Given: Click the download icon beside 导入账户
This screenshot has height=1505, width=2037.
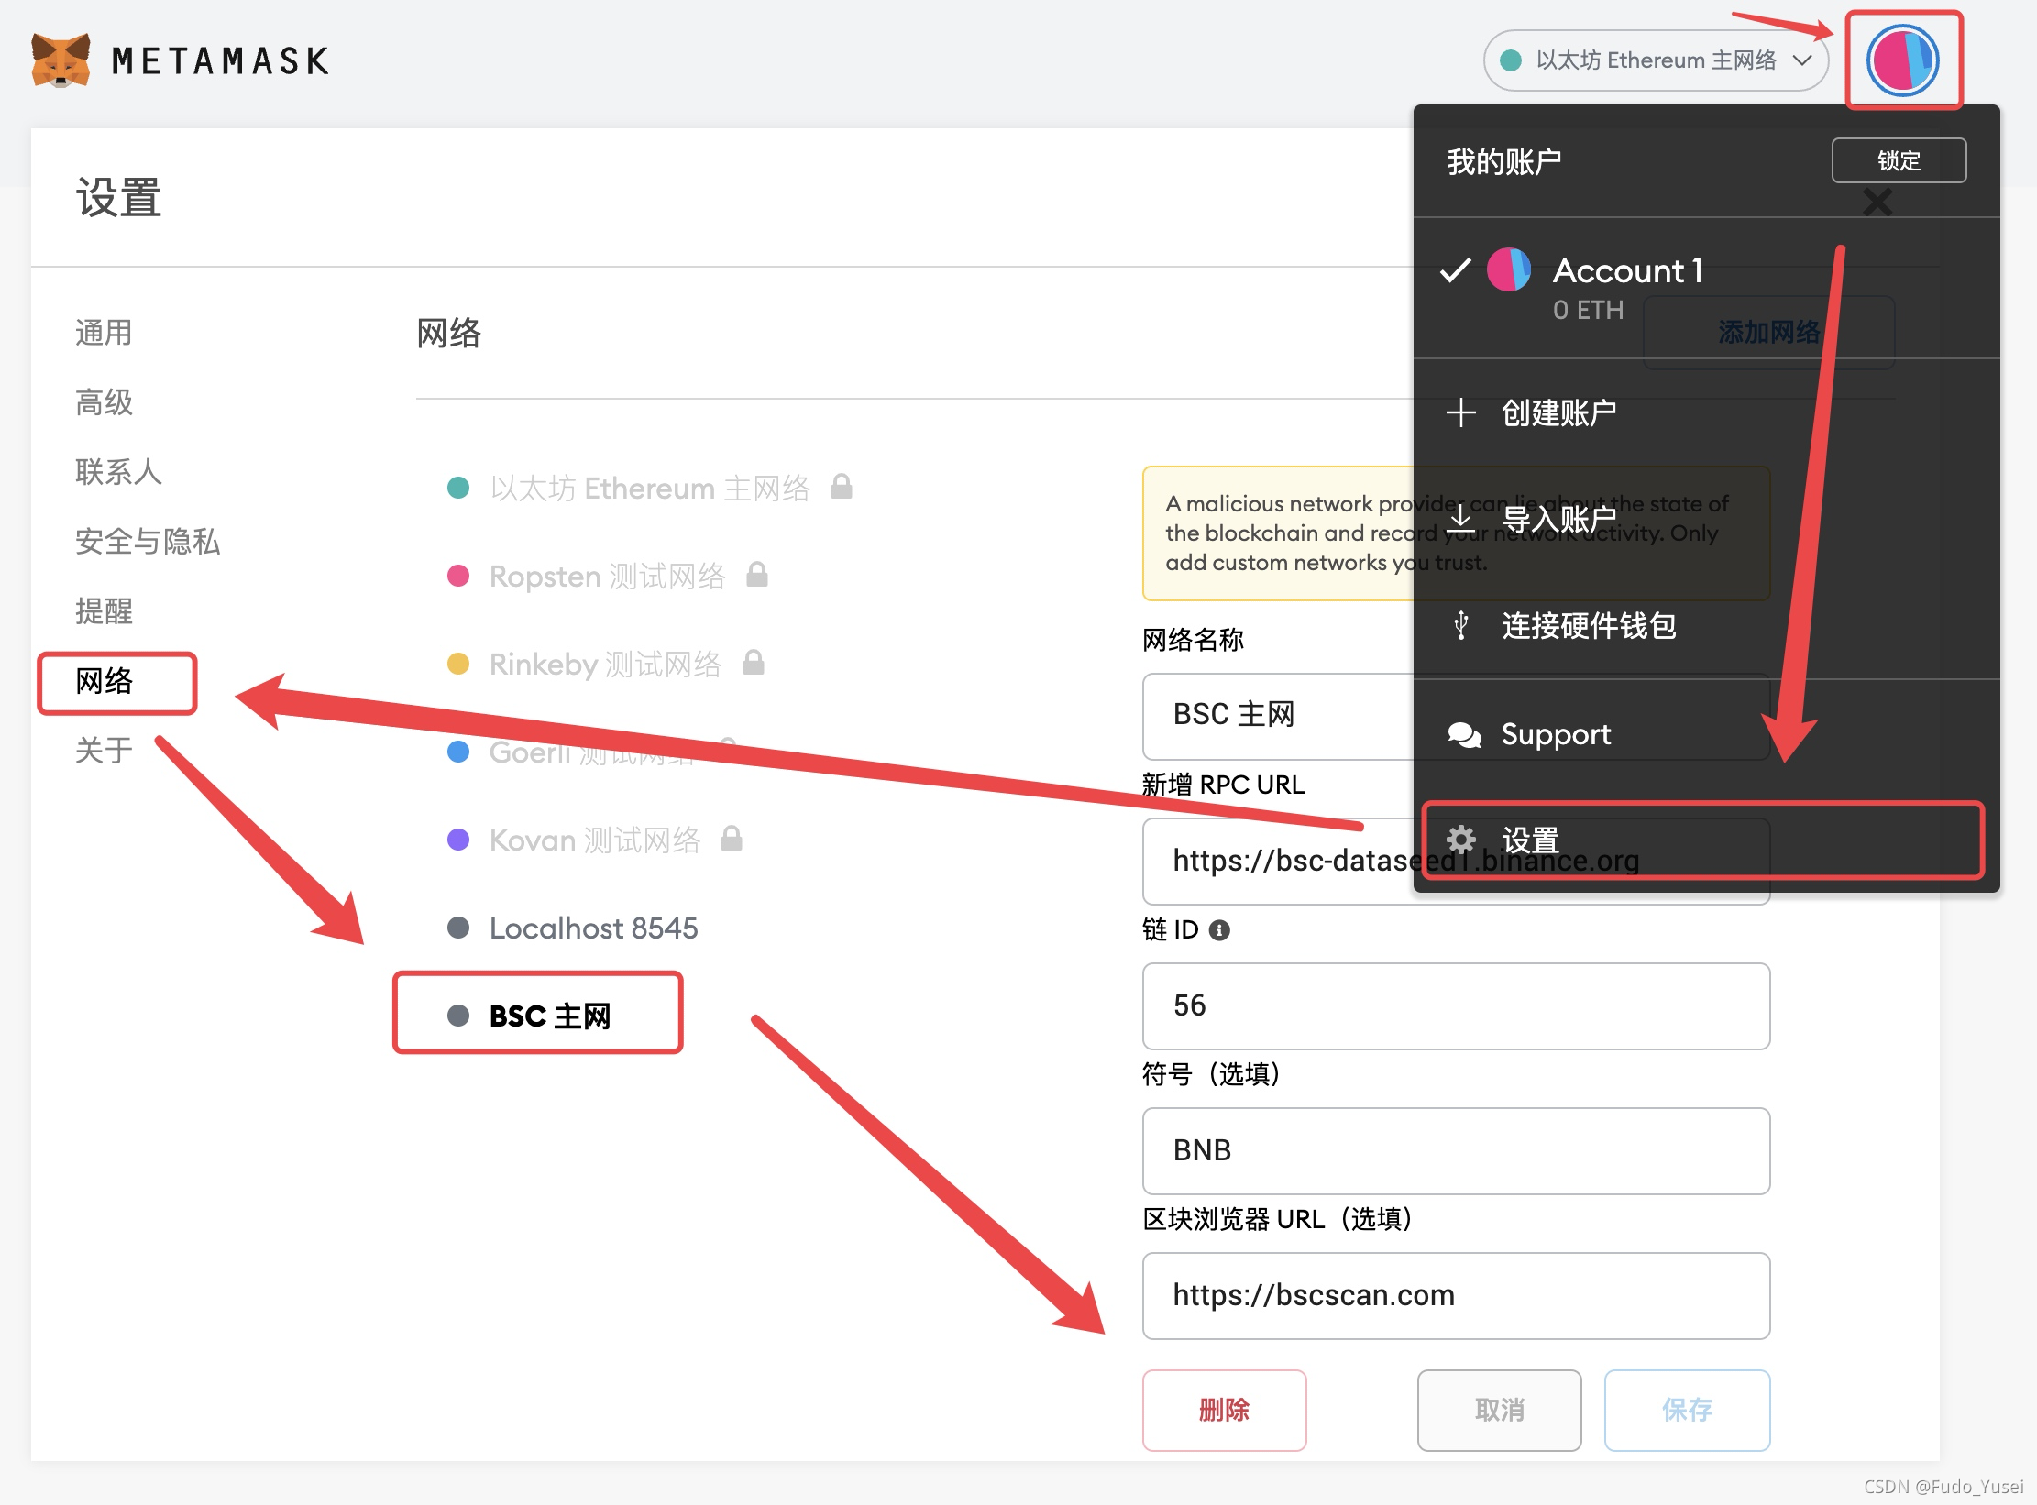Looking at the screenshot, I should (1460, 519).
